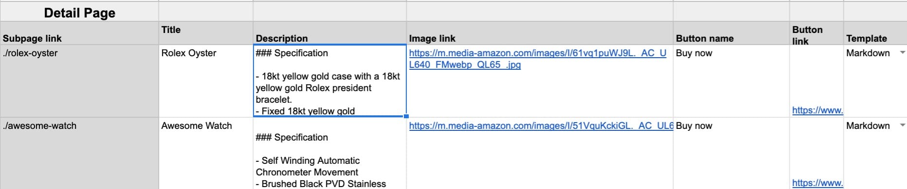
Task: Follow the button link in Awesome Watch row
Action: click(817, 183)
